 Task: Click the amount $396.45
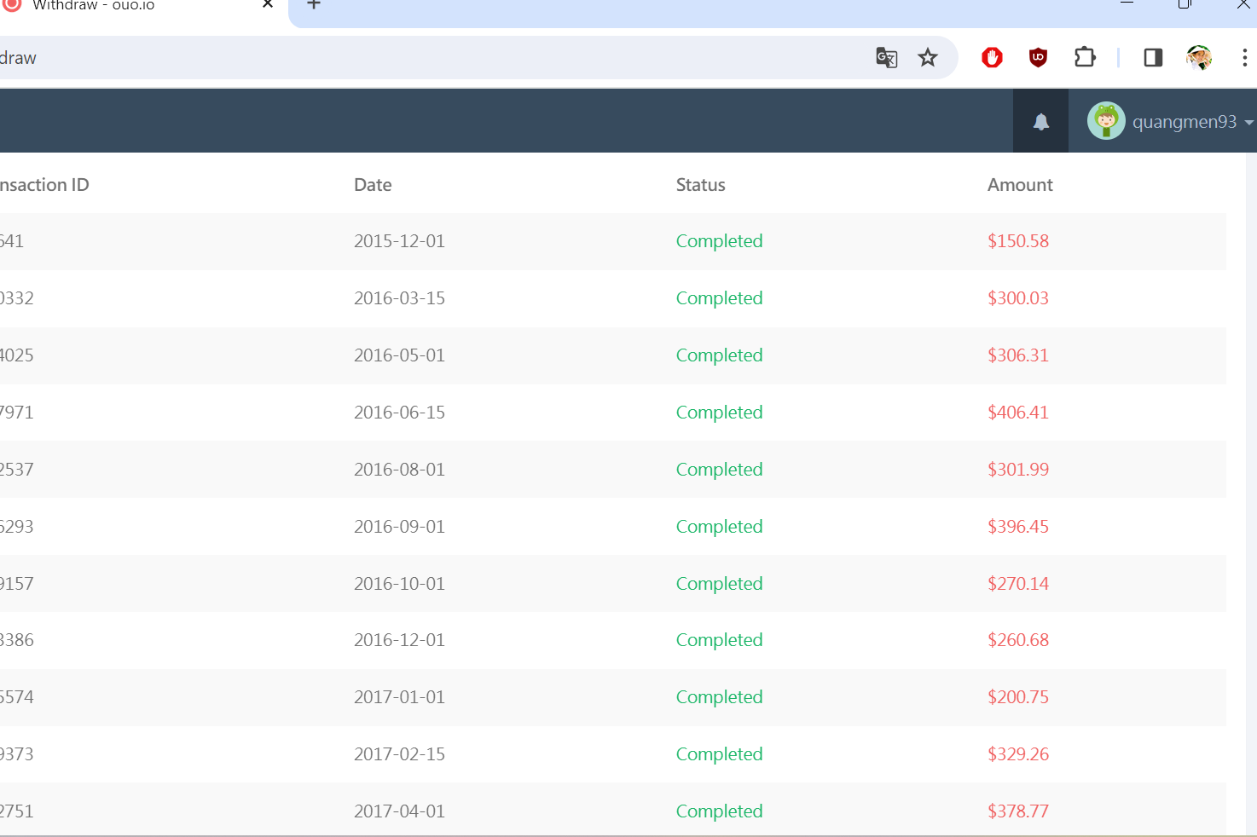(1018, 527)
